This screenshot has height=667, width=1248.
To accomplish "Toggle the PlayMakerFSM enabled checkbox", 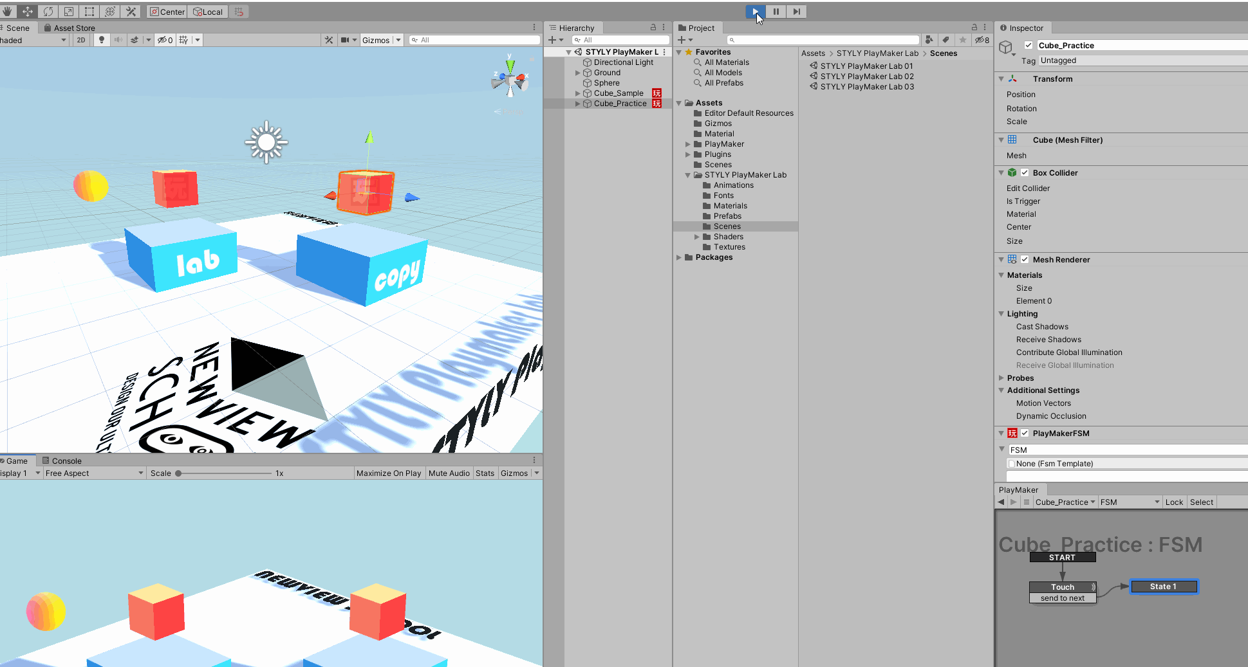I will point(1025,433).
